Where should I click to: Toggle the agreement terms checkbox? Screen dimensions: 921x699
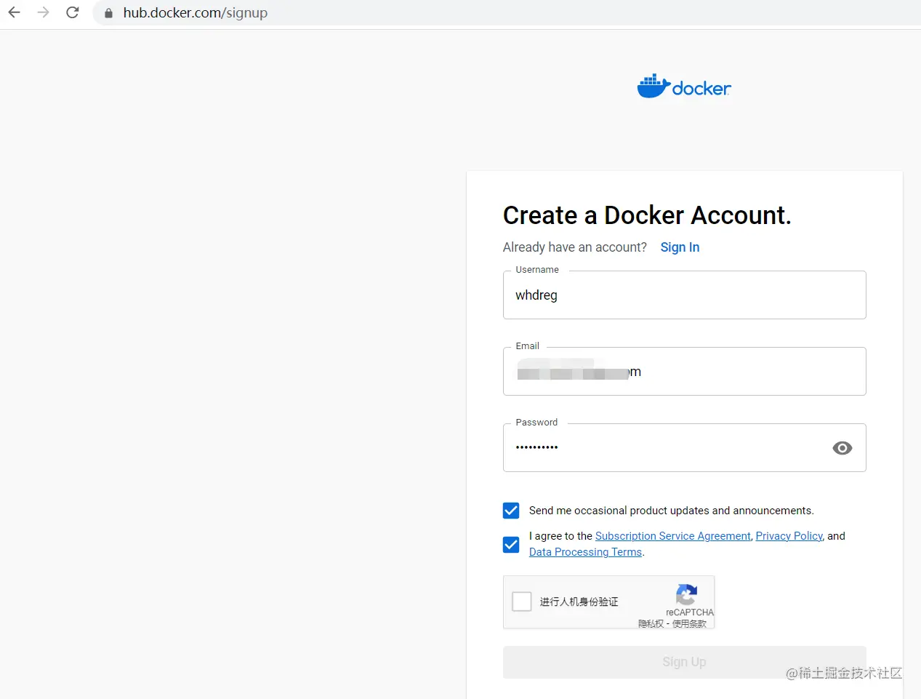511,545
